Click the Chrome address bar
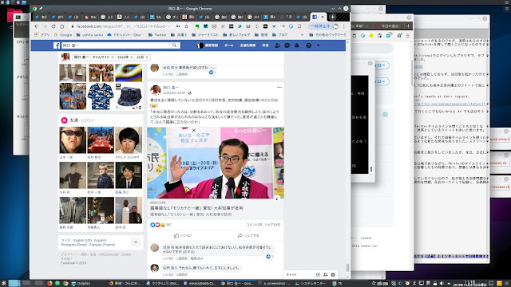Image resolution: width=511 pixels, height=287 pixels. [122, 26]
